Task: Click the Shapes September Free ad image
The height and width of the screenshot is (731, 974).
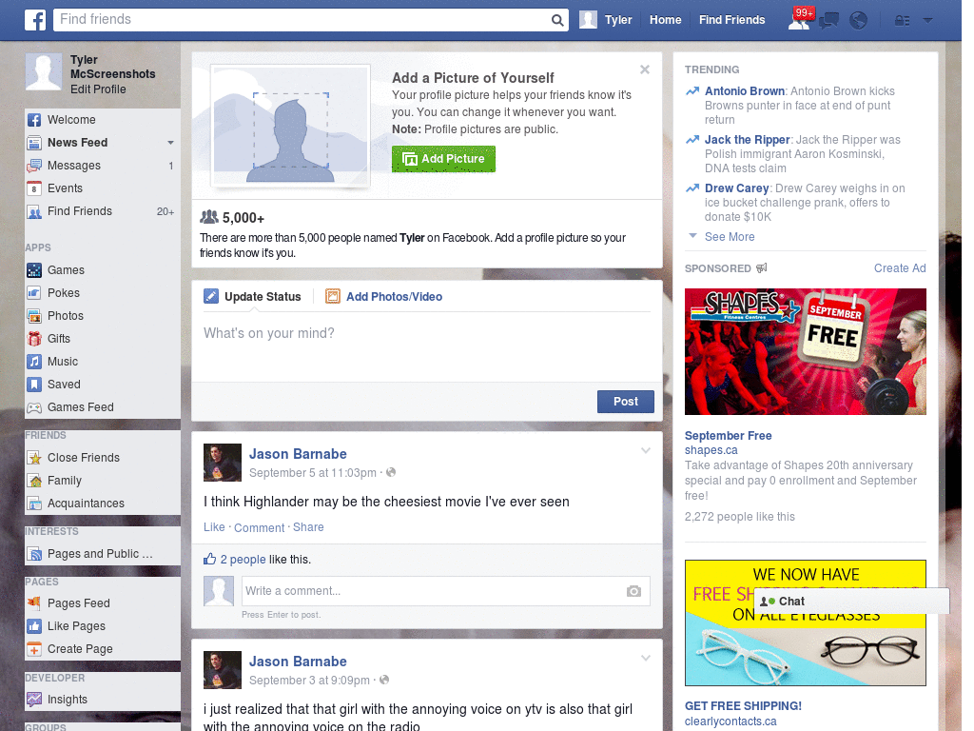Action: click(805, 352)
